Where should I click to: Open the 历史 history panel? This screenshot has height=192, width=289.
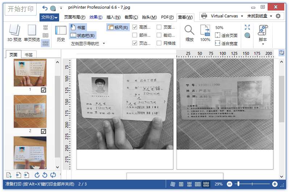coord(61,33)
